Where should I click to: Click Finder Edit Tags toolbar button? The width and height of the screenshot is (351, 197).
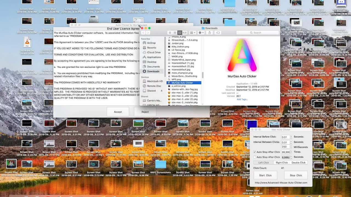click(x=218, y=33)
